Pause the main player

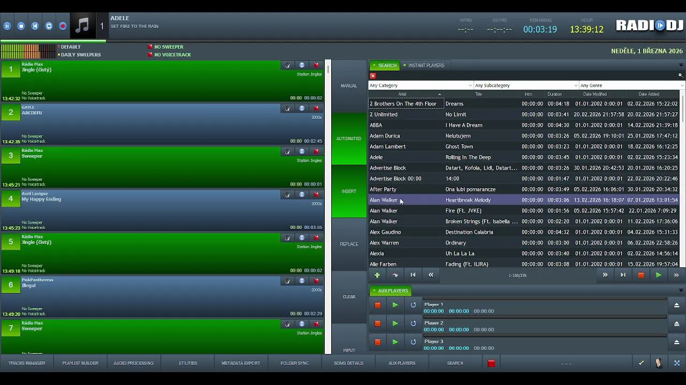coord(7,26)
